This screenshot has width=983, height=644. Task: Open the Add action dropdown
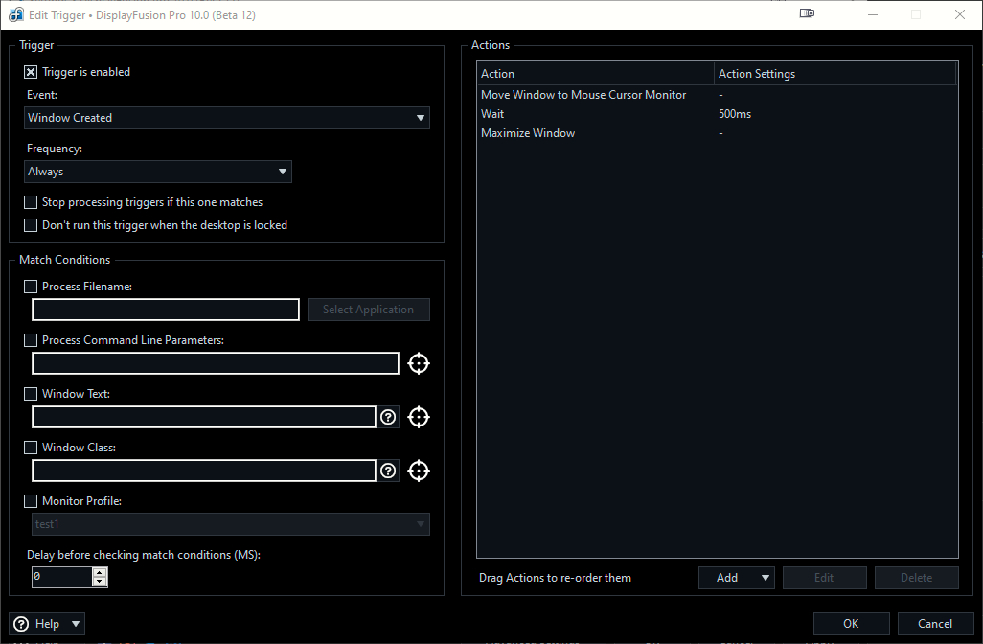coord(737,578)
